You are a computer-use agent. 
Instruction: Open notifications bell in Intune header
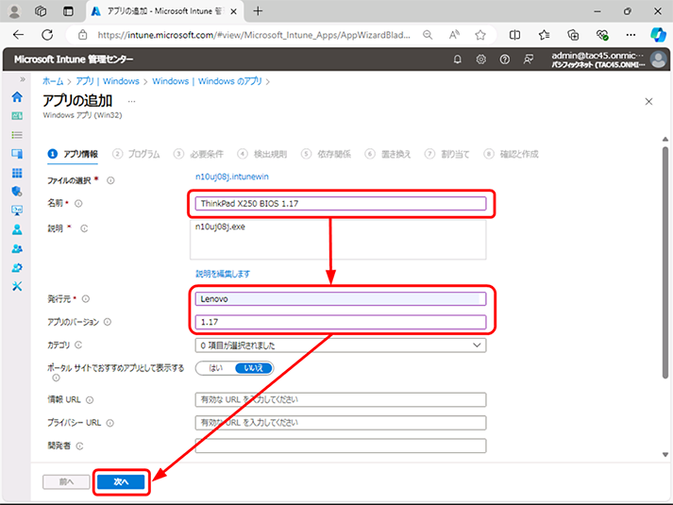coord(458,59)
